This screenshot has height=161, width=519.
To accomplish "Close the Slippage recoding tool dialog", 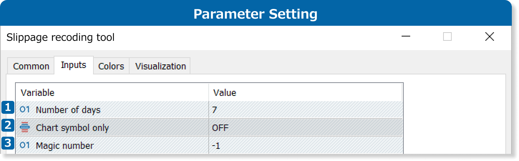I will [x=489, y=36].
